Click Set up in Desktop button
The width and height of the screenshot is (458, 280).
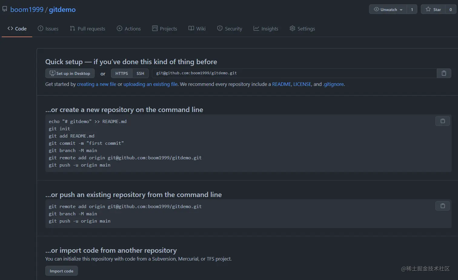point(70,73)
